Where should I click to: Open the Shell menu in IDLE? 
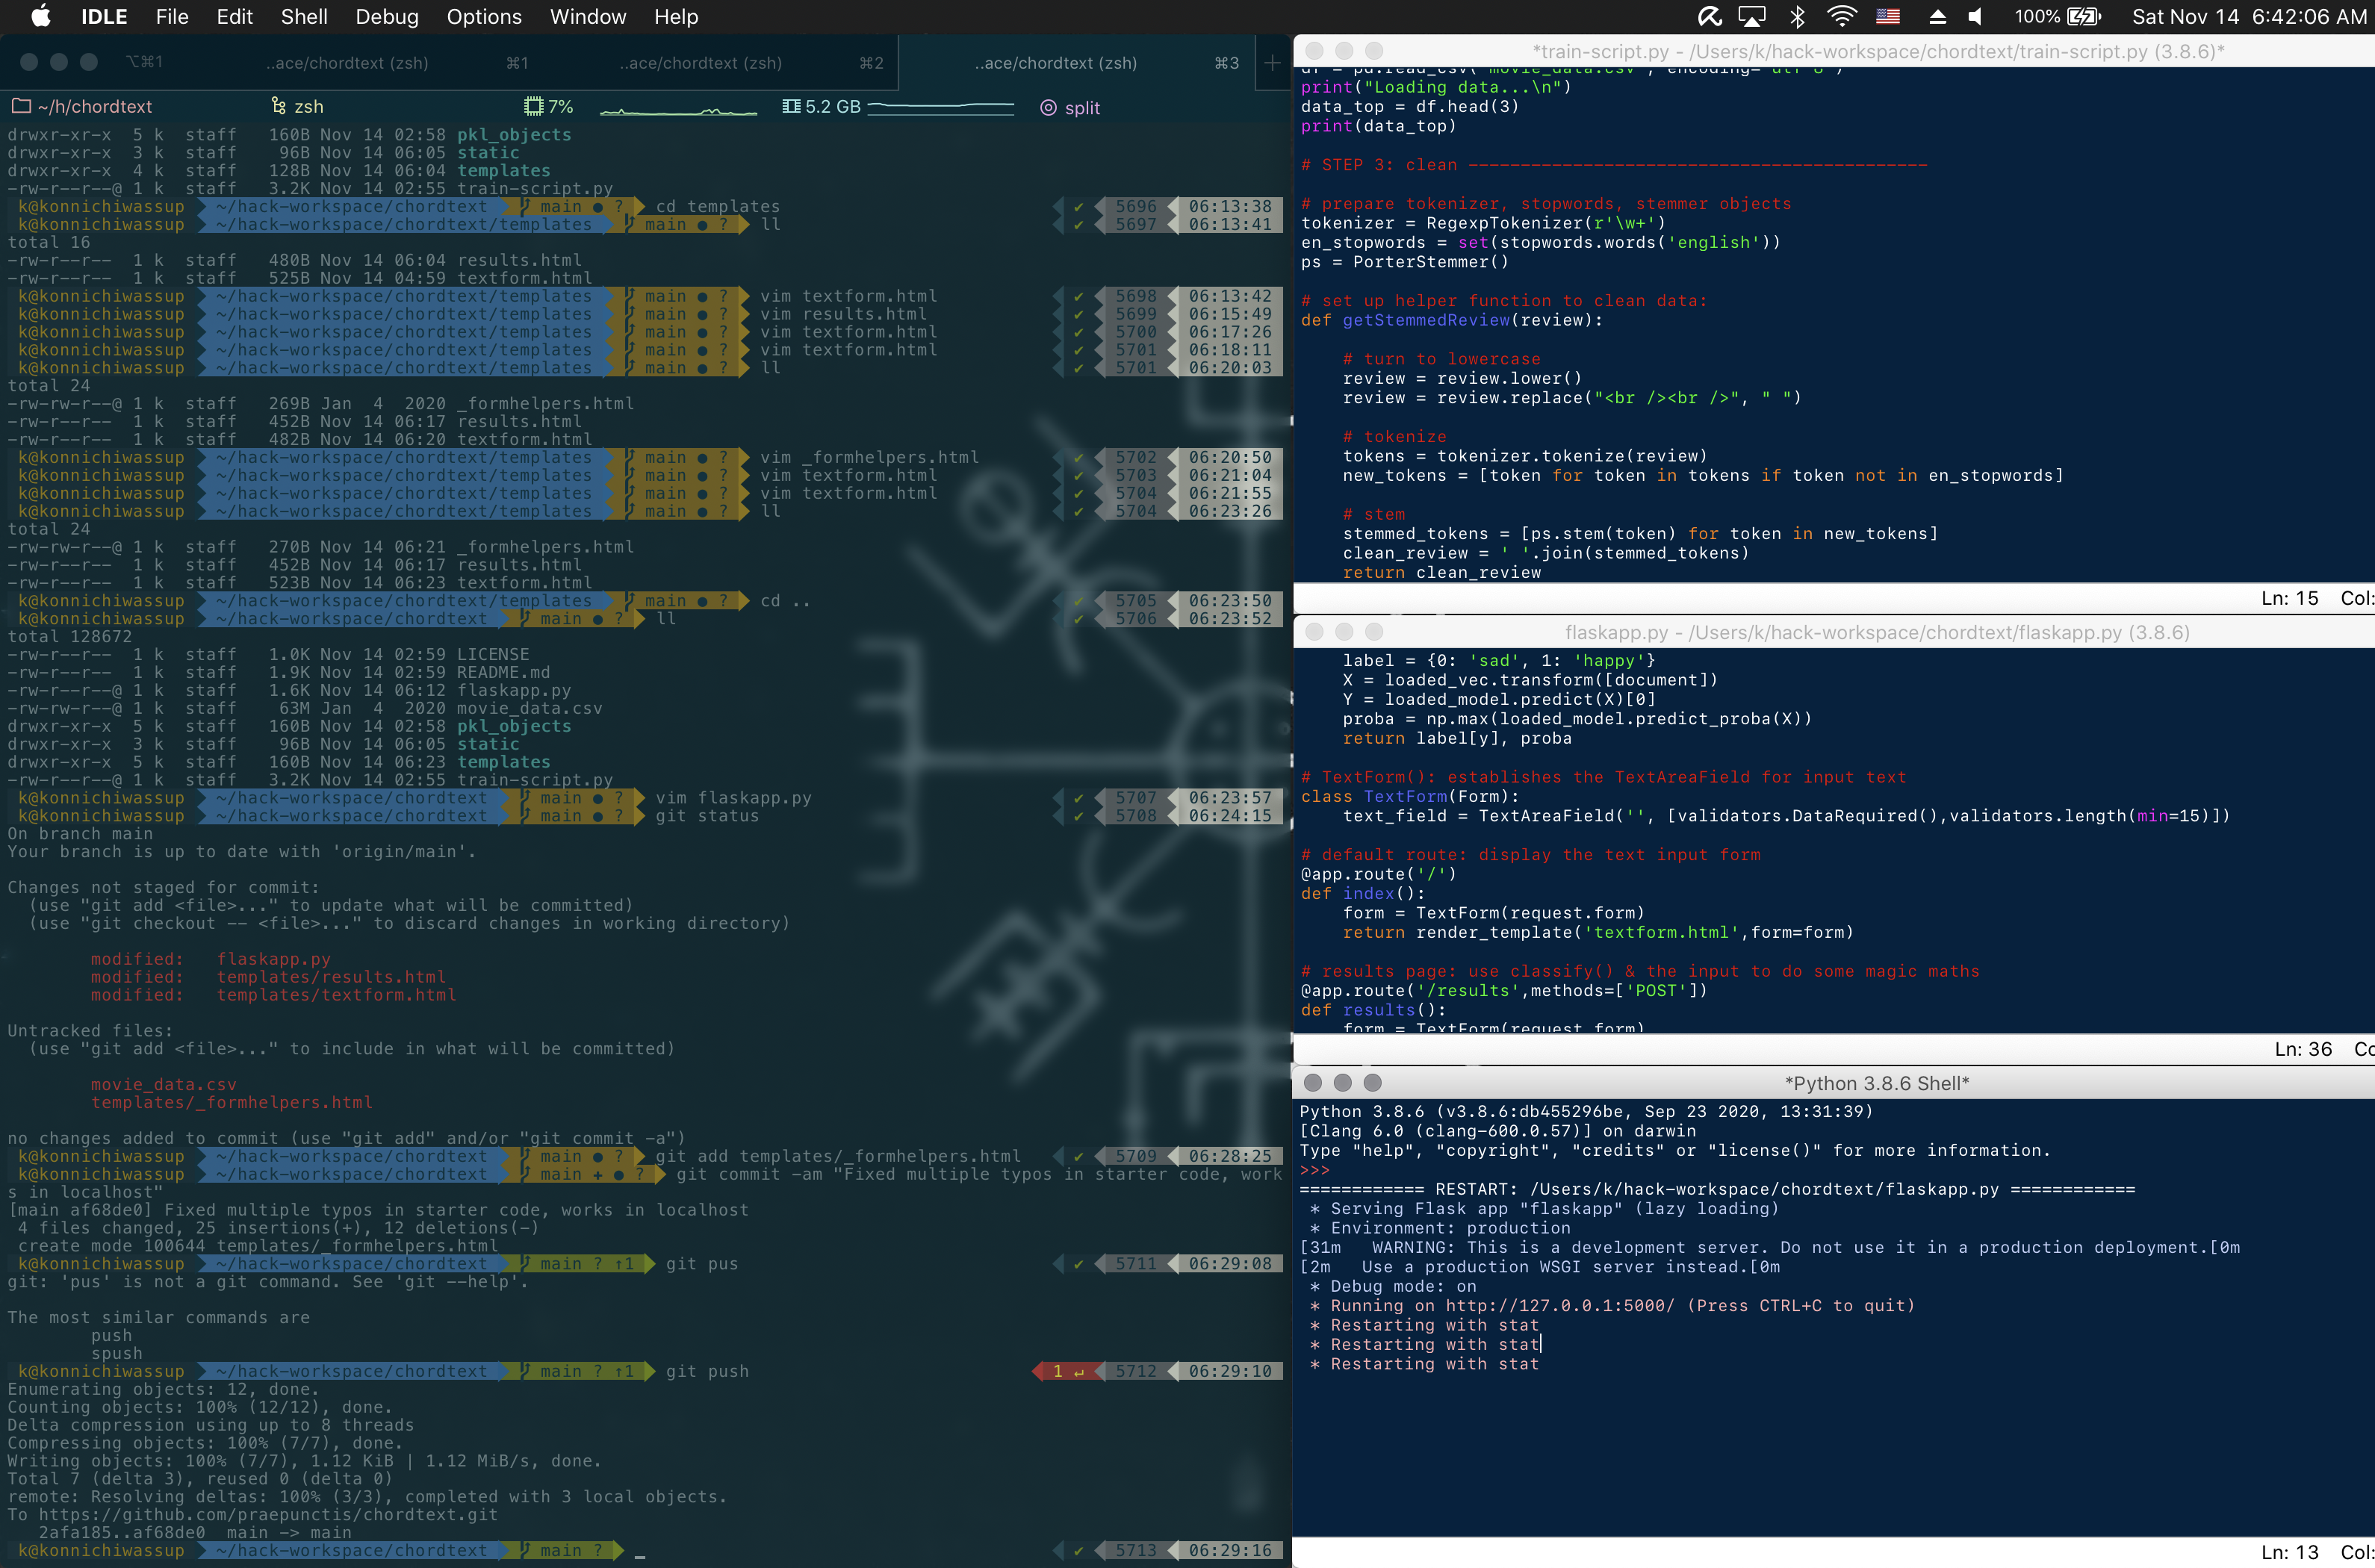click(304, 17)
